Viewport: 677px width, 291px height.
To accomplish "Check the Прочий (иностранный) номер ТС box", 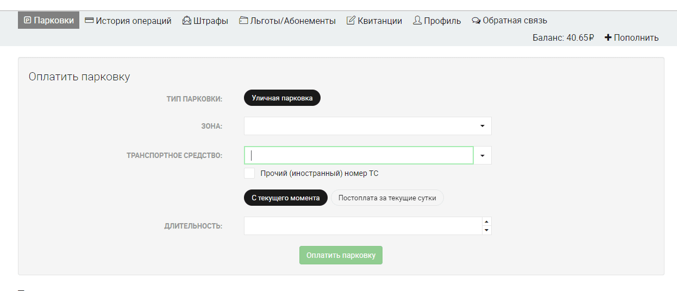I will [249, 173].
